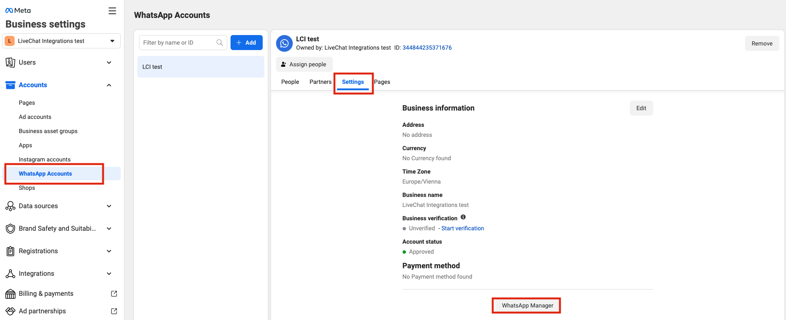This screenshot has height=320, width=786.
Task: Open Shops in sidebar
Action: (27, 188)
